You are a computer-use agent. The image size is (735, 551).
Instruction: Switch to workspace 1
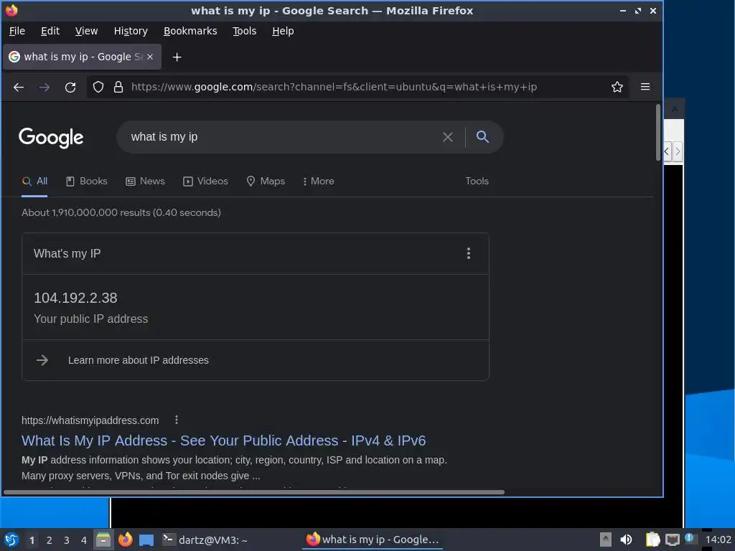(32, 540)
